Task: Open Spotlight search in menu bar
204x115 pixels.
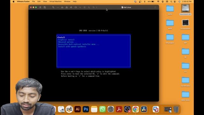Action: click(171, 2)
